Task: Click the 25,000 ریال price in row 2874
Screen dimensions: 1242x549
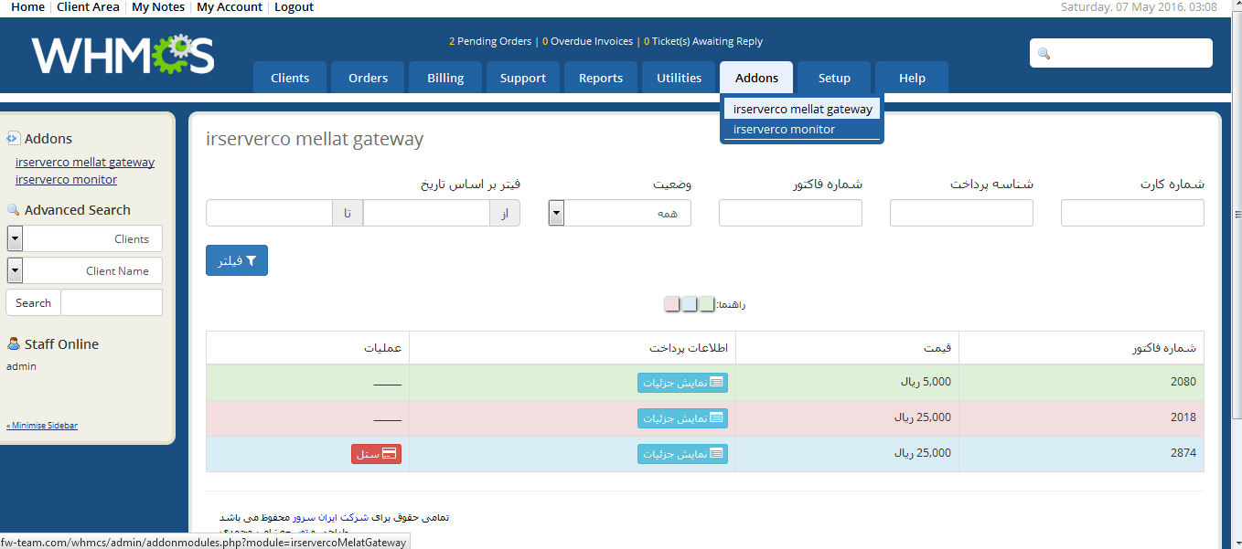Action: pos(922,453)
